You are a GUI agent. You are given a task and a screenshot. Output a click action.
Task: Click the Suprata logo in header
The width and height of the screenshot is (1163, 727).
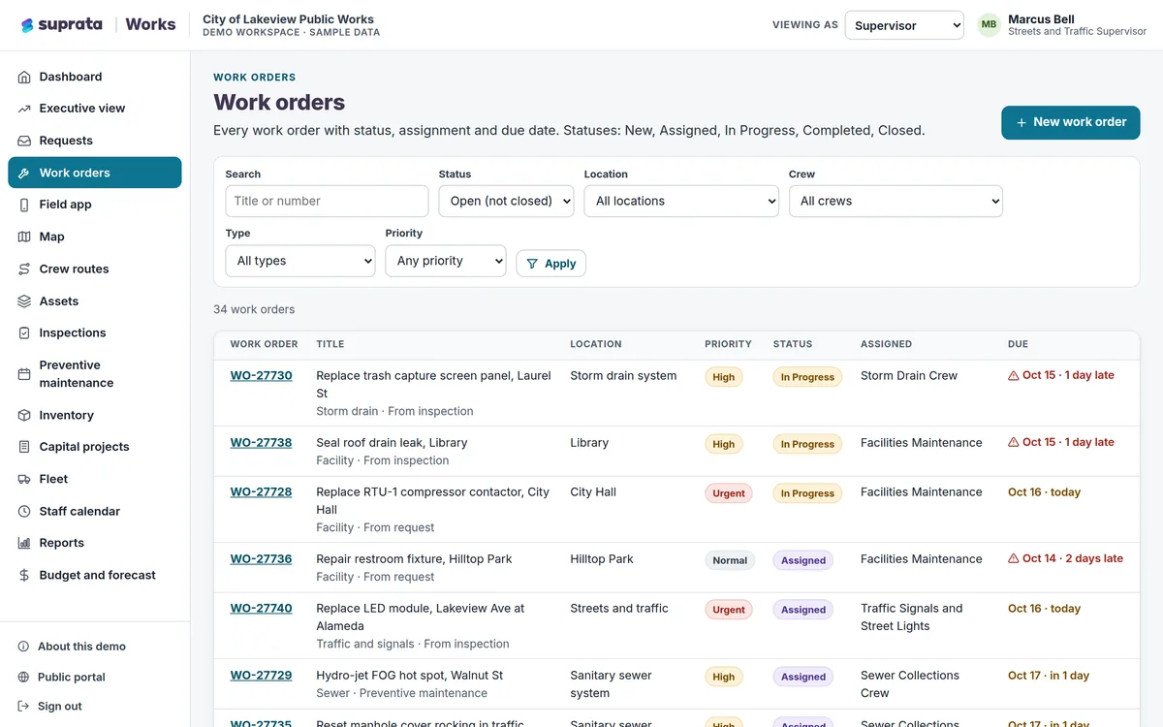click(x=62, y=25)
